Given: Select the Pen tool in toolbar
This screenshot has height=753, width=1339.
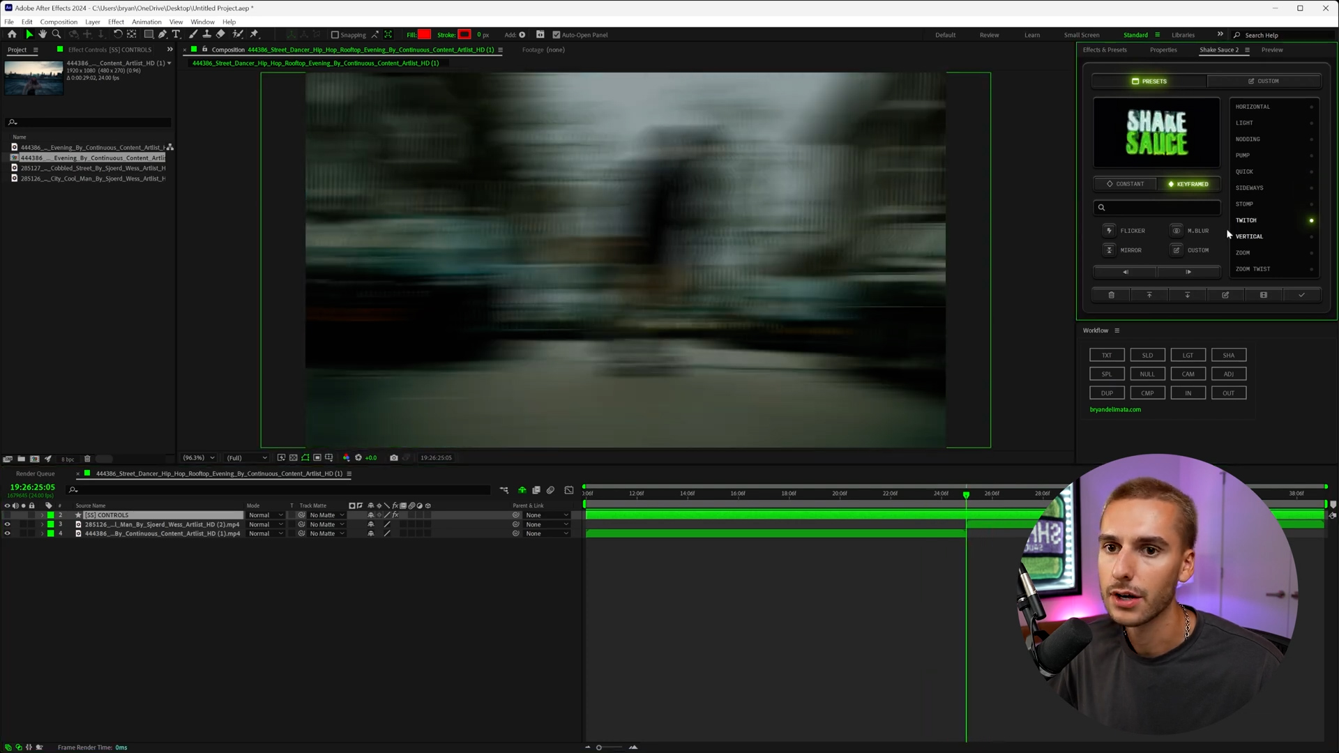Looking at the screenshot, I should pyautogui.click(x=162, y=34).
